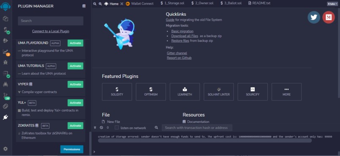Image resolution: width=340 pixels, height=156 pixels.
Task: Open the Permissions button
Action: click(x=72, y=149)
